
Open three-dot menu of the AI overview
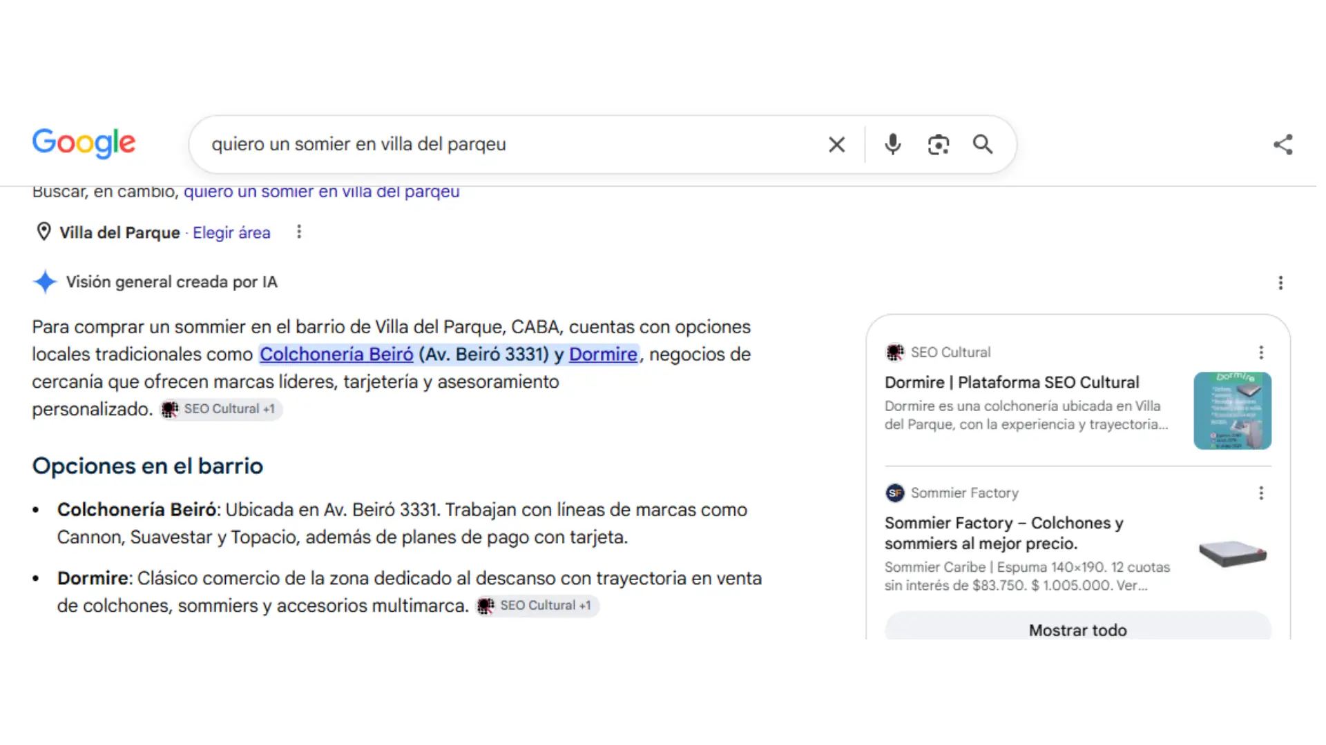click(1280, 283)
